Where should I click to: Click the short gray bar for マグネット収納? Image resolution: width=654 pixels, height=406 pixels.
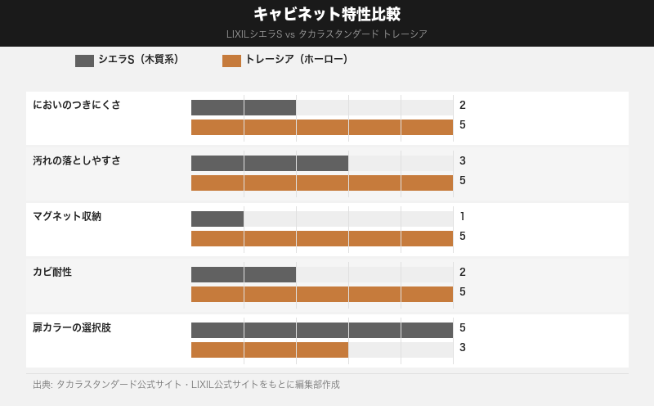[217, 219]
